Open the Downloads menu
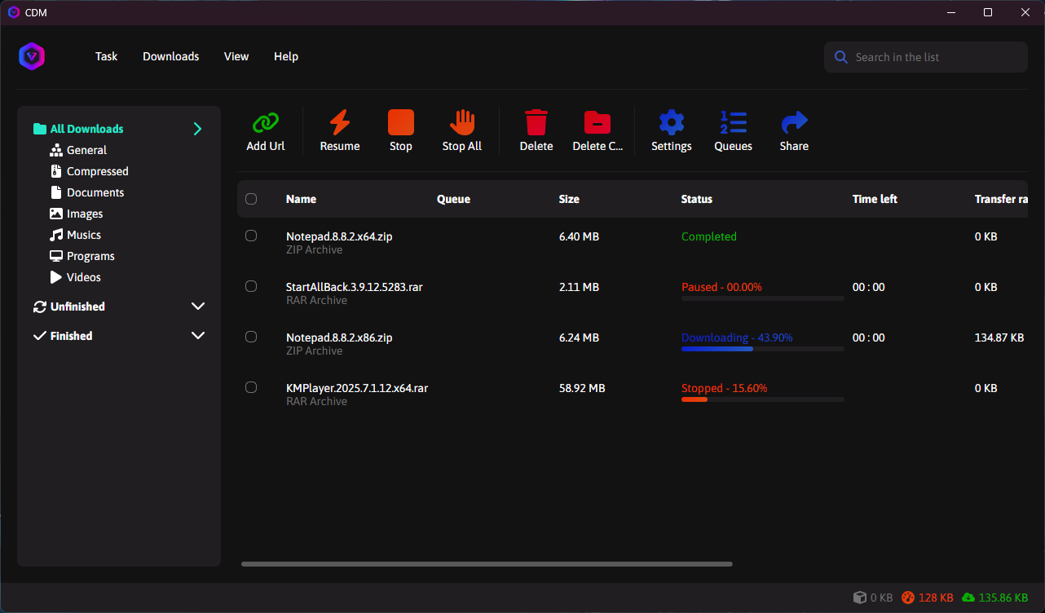 [x=171, y=56]
